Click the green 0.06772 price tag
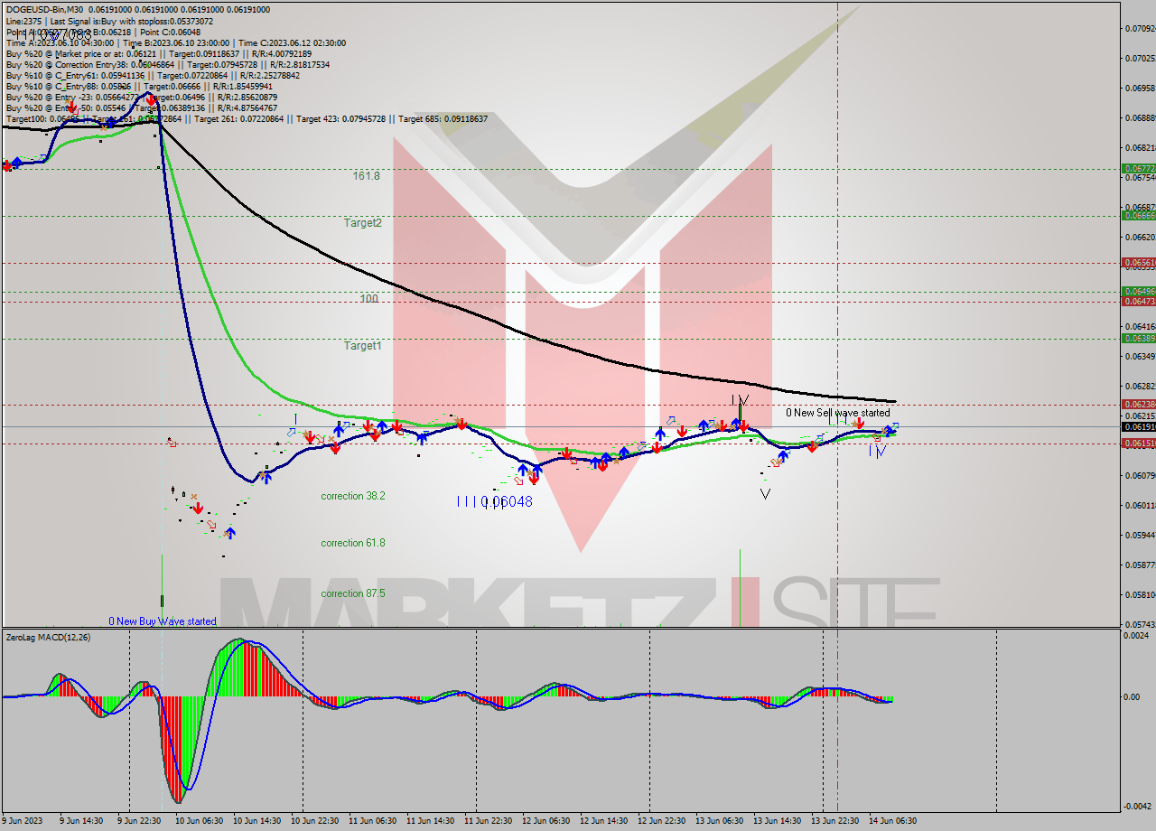Screen dimensions: 1156x831 tap(1137, 168)
